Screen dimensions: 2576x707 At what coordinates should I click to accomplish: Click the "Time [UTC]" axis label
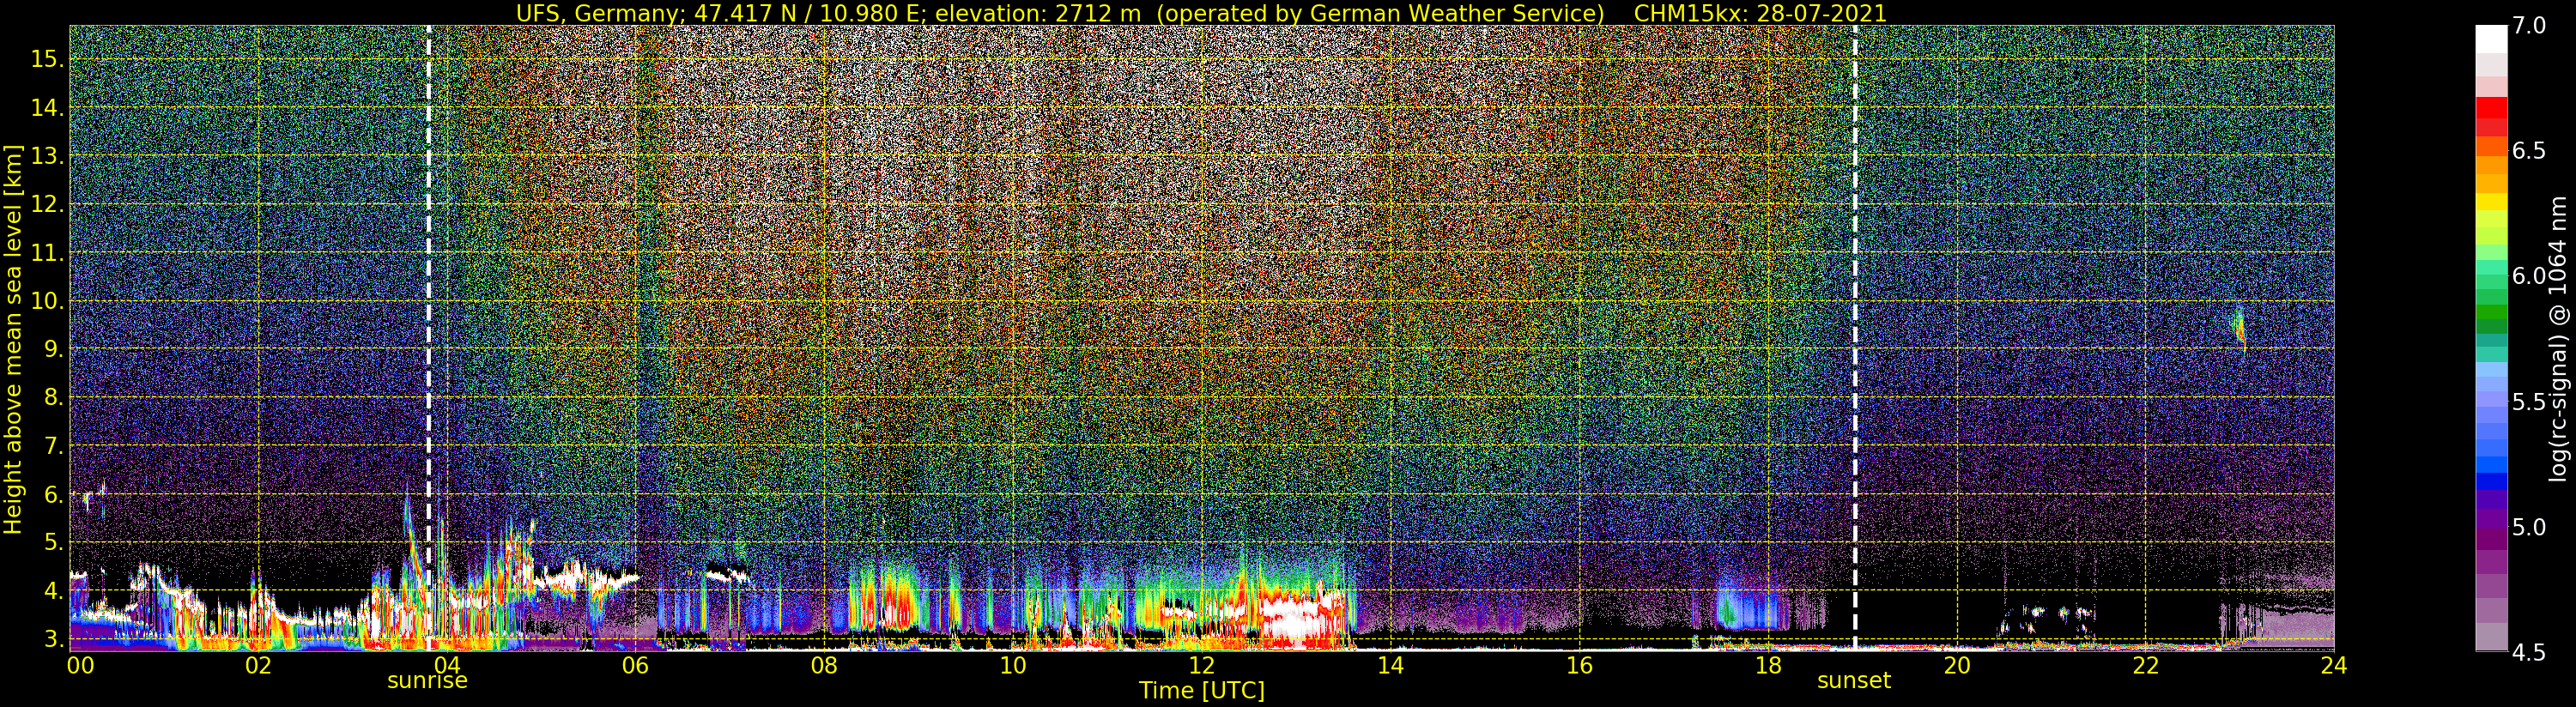click(x=1202, y=690)
